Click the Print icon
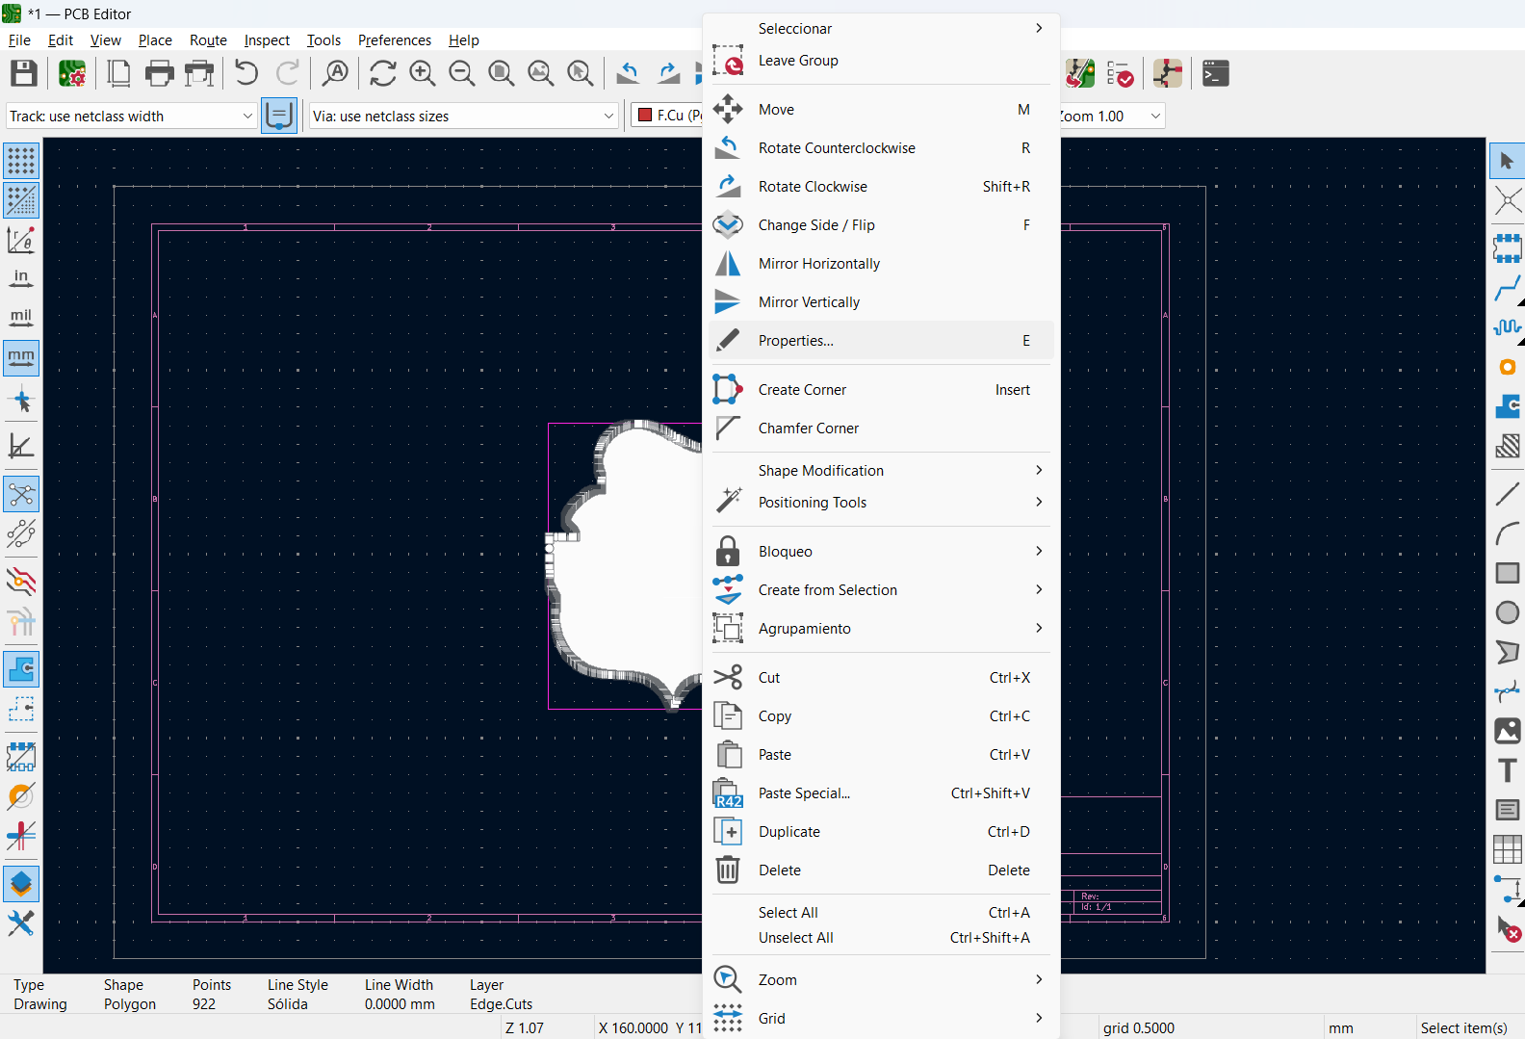This screenshot has width=1525, height=1039. [x=159, y=73]
